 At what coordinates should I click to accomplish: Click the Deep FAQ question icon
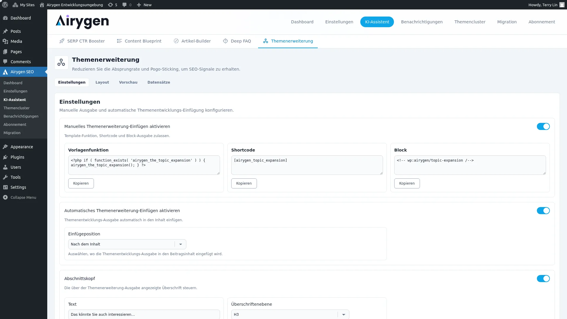pyautogui.click(x=225, y=41)
